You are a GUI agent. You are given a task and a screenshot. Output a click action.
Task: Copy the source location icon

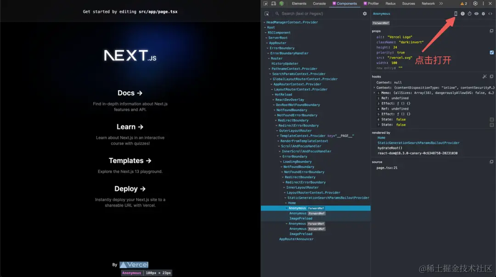[491, 162]
